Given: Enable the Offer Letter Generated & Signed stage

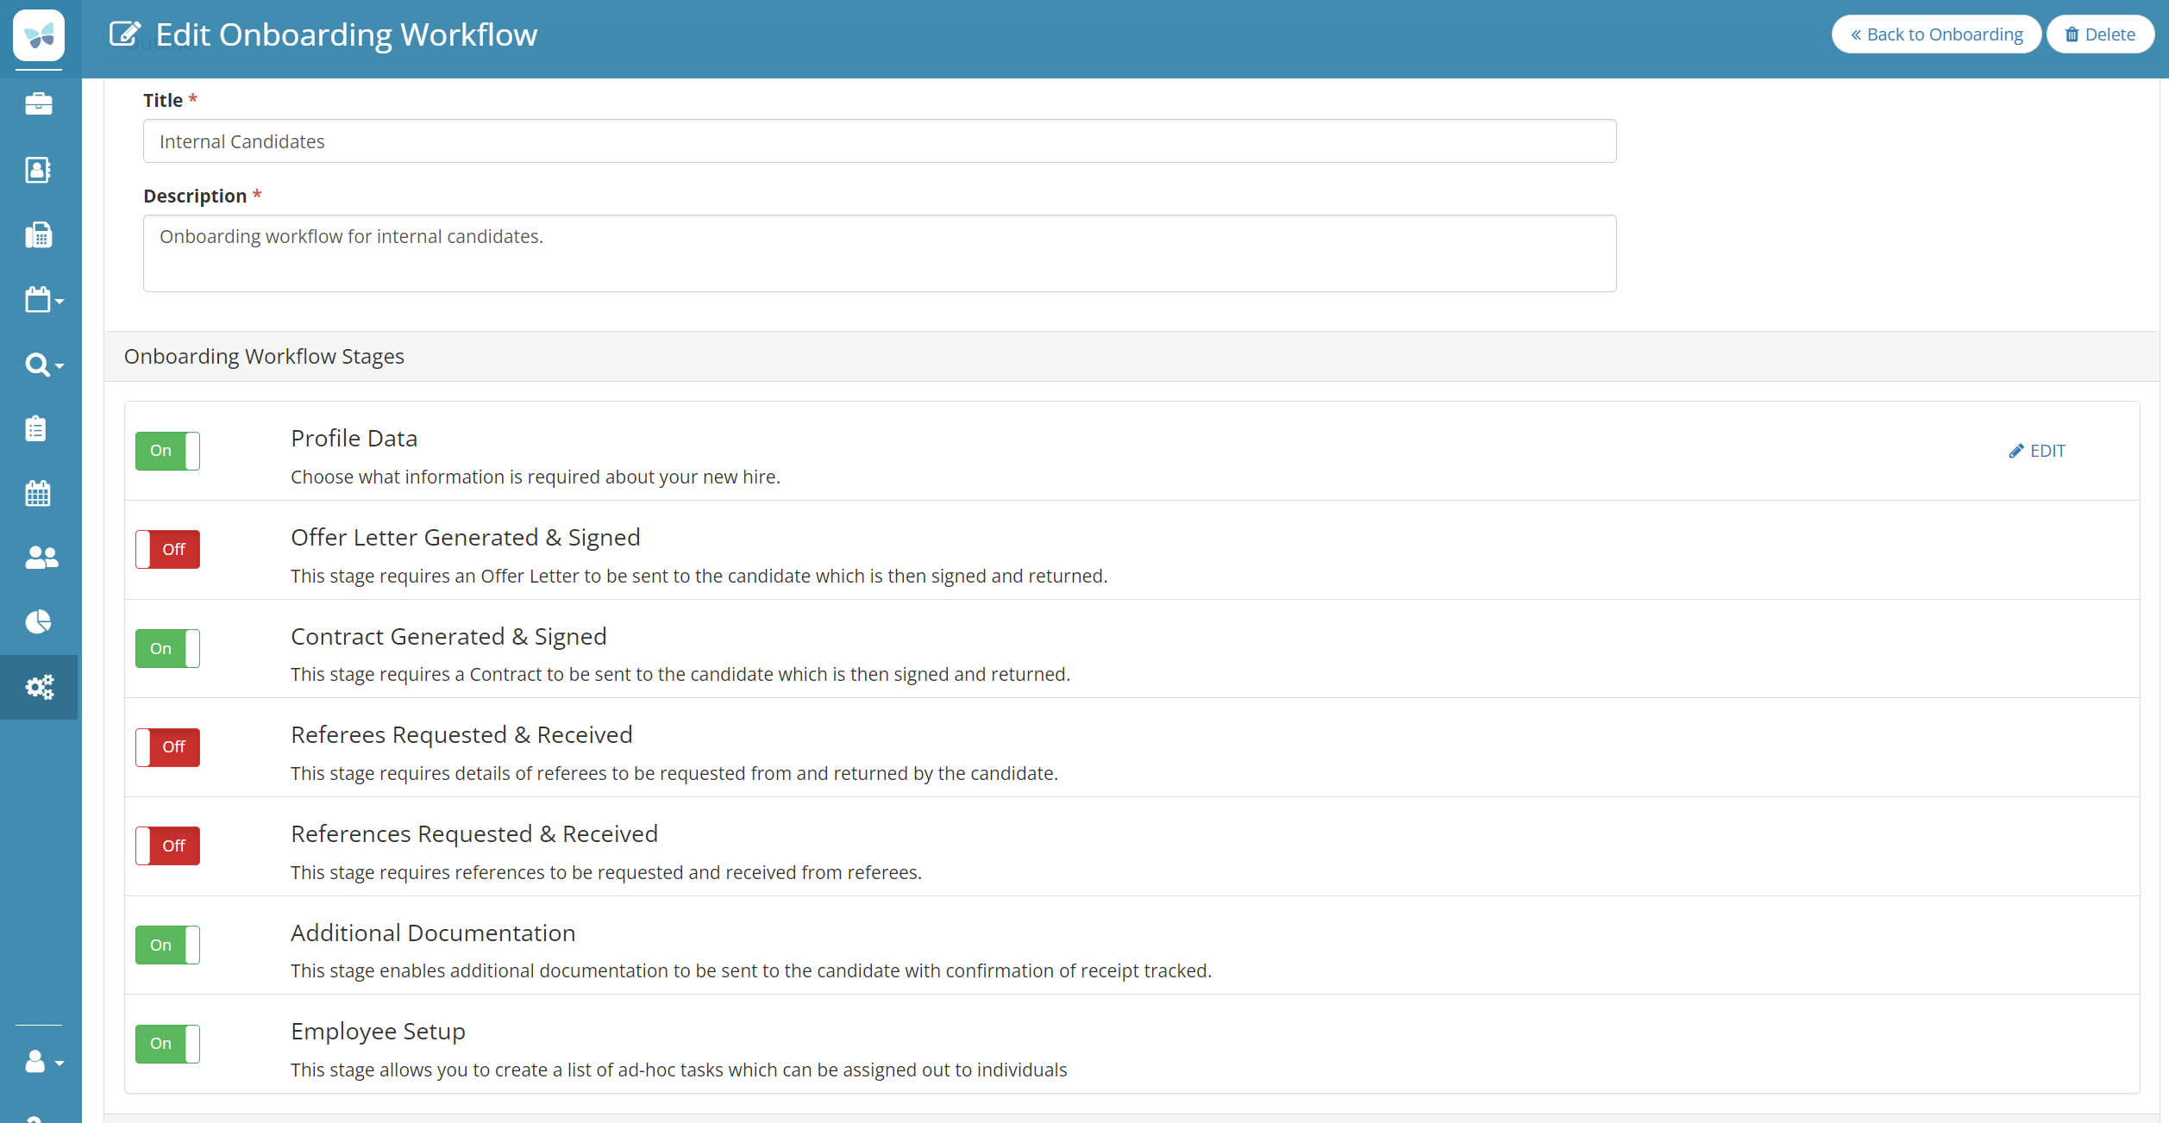Looking at the screenshot, I should [x=167, y=550].
